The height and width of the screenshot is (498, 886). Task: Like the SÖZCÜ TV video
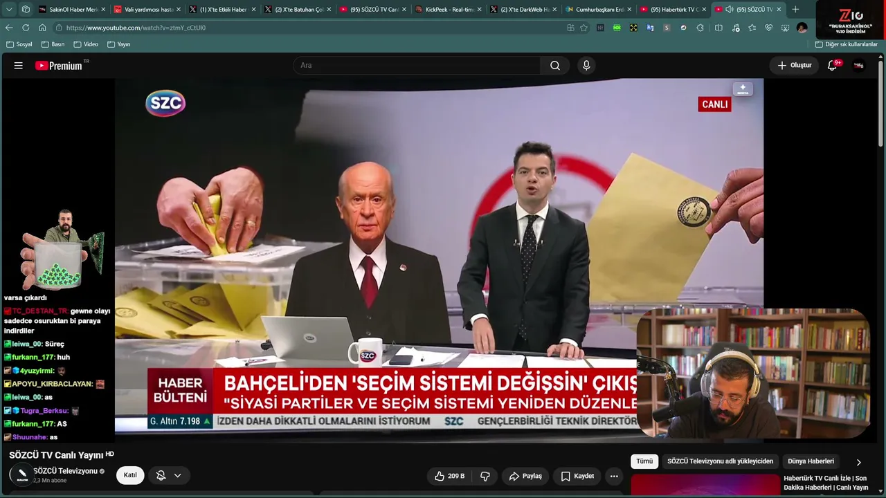click(x=449, y=476)
